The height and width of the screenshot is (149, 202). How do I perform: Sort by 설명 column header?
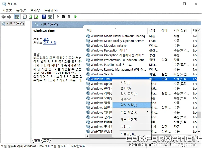pyautogui.click(x=154, y=30)
